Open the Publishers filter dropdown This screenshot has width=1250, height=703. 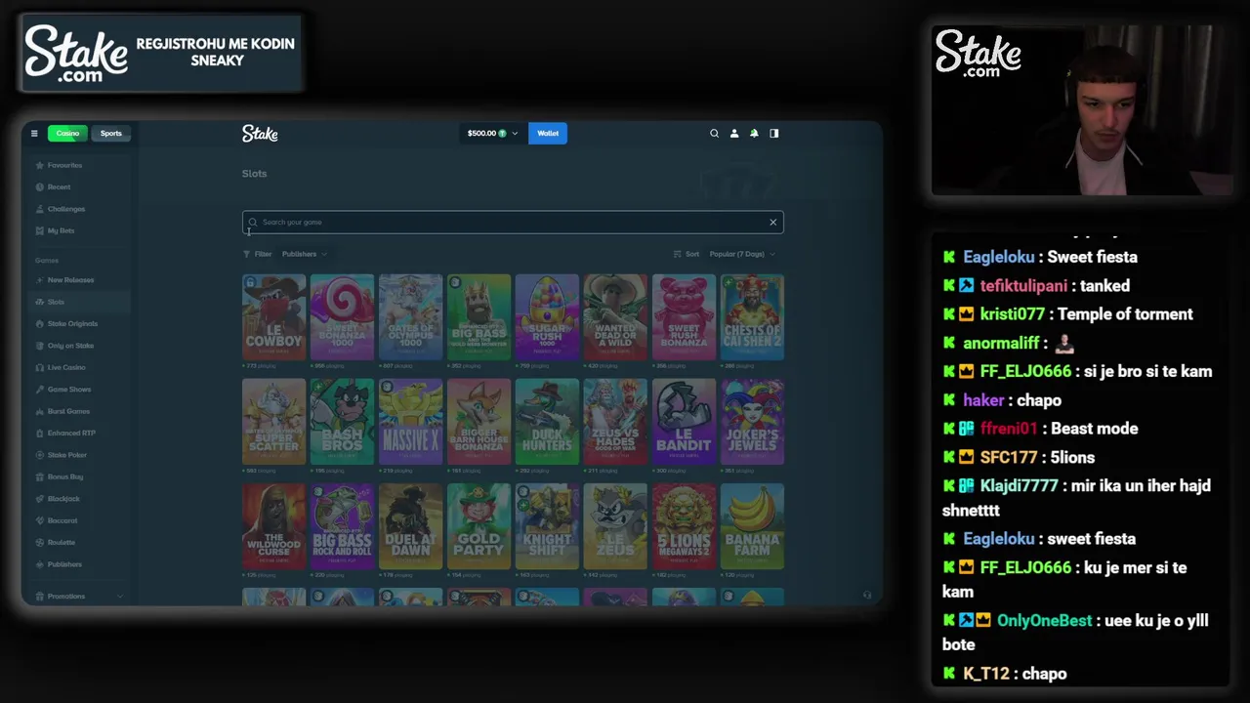[x=304, y=254]
